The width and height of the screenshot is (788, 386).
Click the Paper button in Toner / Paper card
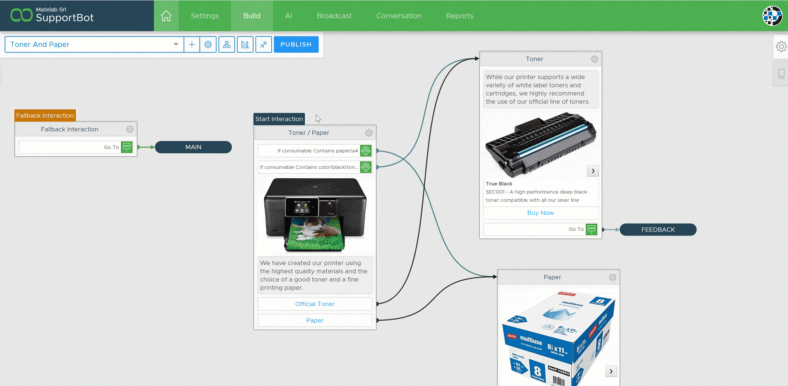click(315, 320)
